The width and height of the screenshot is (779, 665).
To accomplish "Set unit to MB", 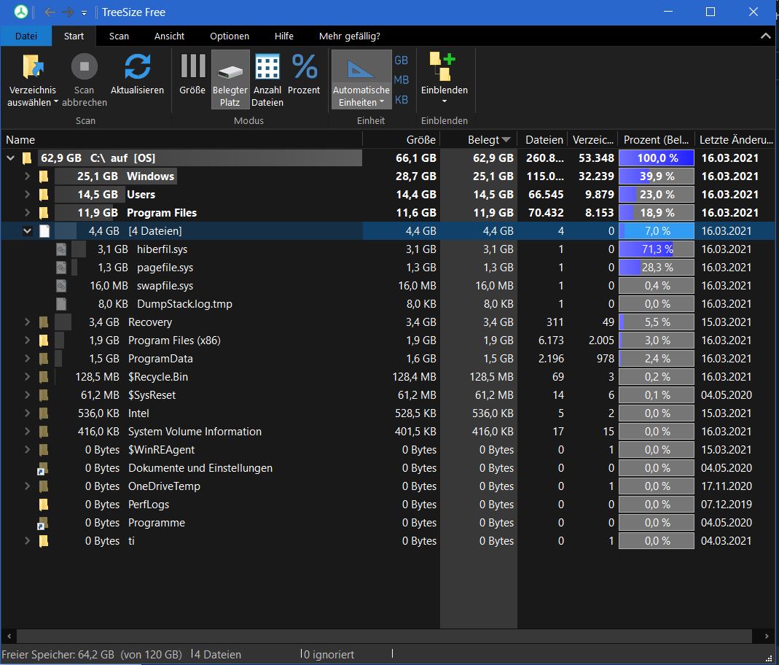I will (401, 80).
